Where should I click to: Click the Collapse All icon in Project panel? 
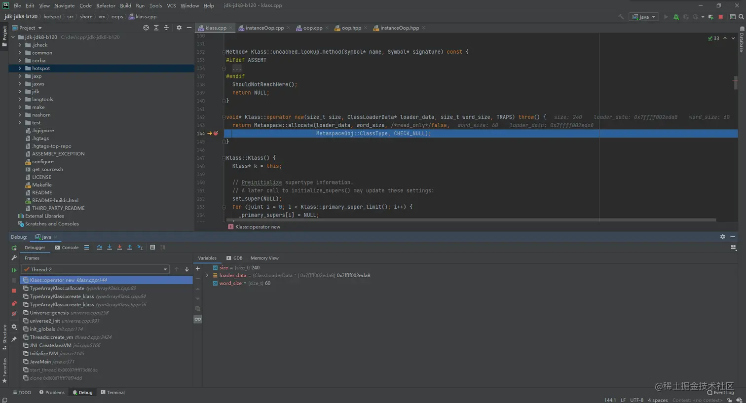[x=166, y=28]
